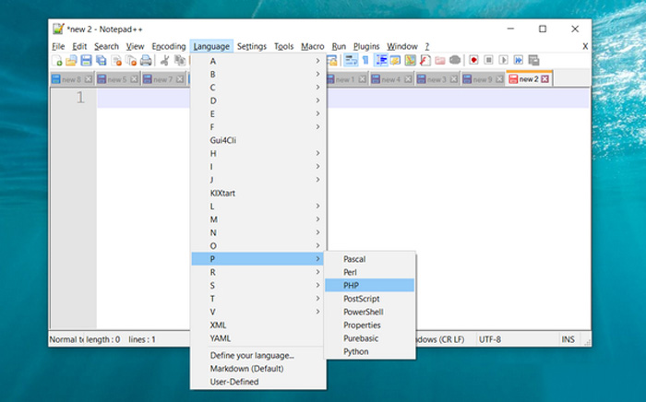The height and width of the screenshot is (402, 646).
Task: Click the user-defined language dialog icon
Action: coord(395,61)
